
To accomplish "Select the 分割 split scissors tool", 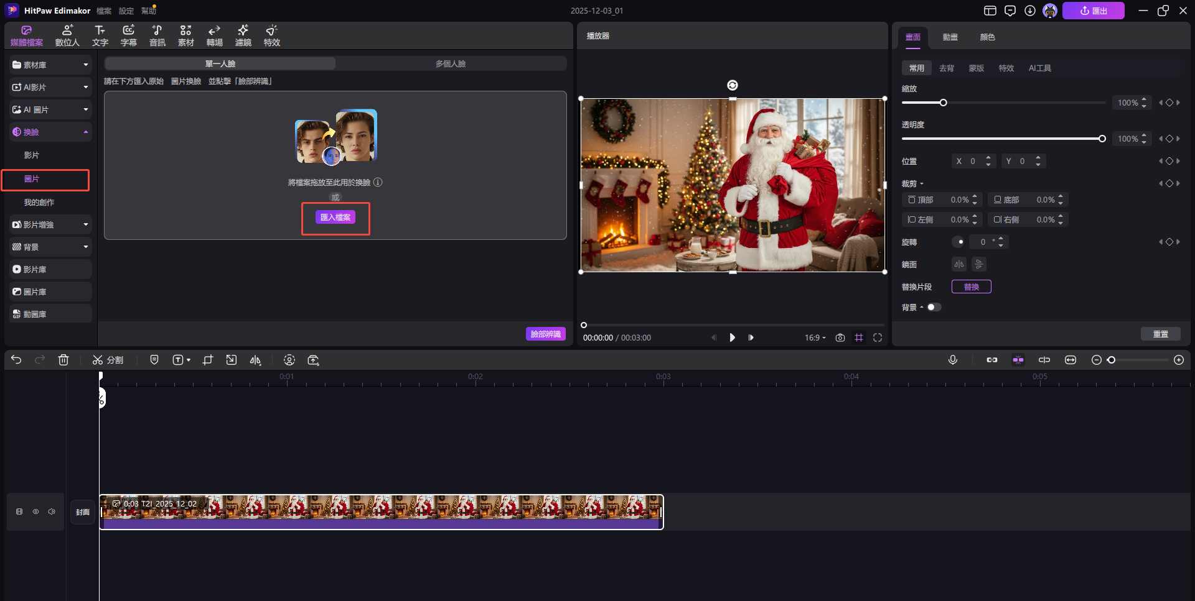I will tap(108, 360).
